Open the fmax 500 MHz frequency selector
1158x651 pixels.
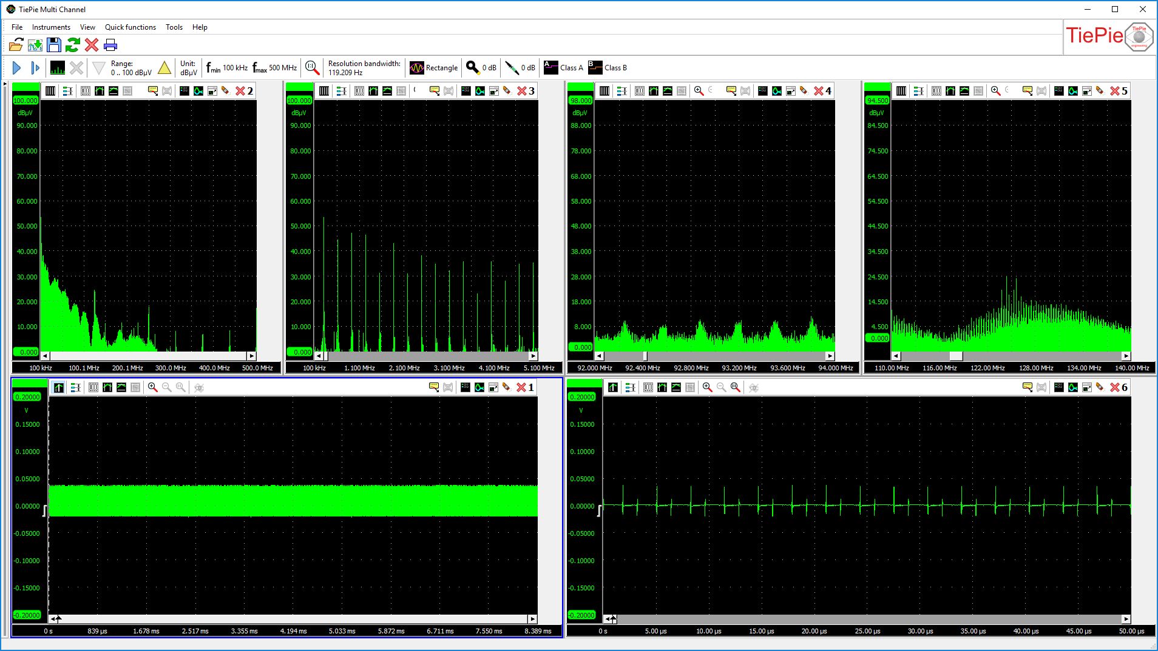tap(275, 68)
